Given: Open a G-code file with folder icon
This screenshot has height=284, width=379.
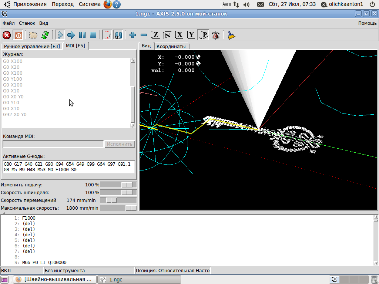Looking at the screenshot, I should pyautogui.click(x=33, y=35).
